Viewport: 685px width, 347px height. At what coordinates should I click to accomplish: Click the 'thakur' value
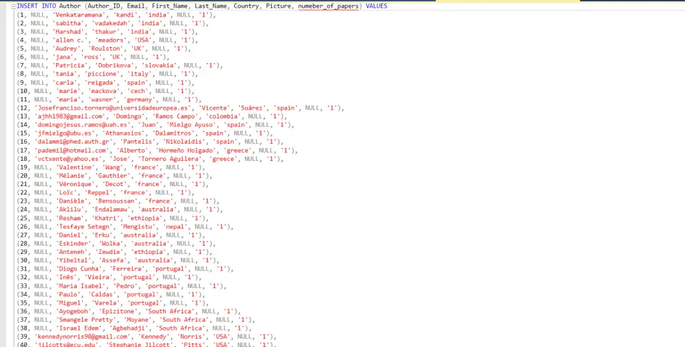coord(105,32)
